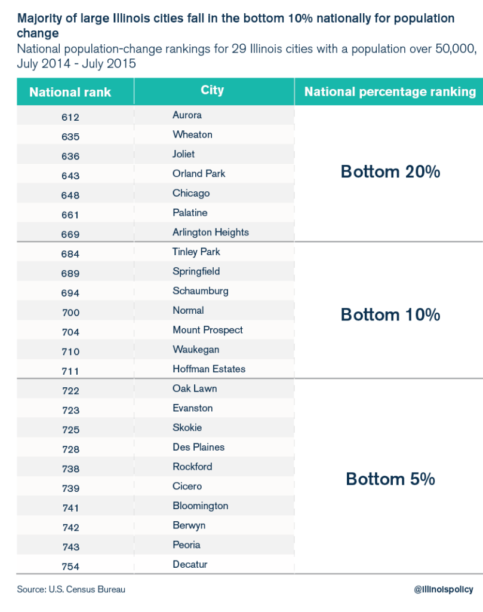483x612 pixels.
Task: Click the Bottom 10% label
Action: [390, 314]
